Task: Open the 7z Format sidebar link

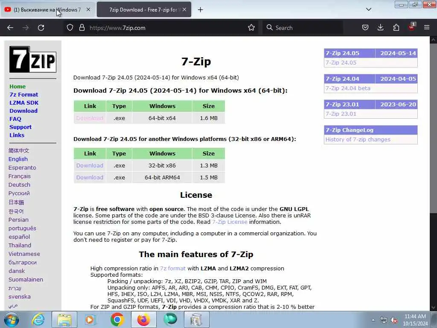Action: pyautogui.click(x=24, y=94)
